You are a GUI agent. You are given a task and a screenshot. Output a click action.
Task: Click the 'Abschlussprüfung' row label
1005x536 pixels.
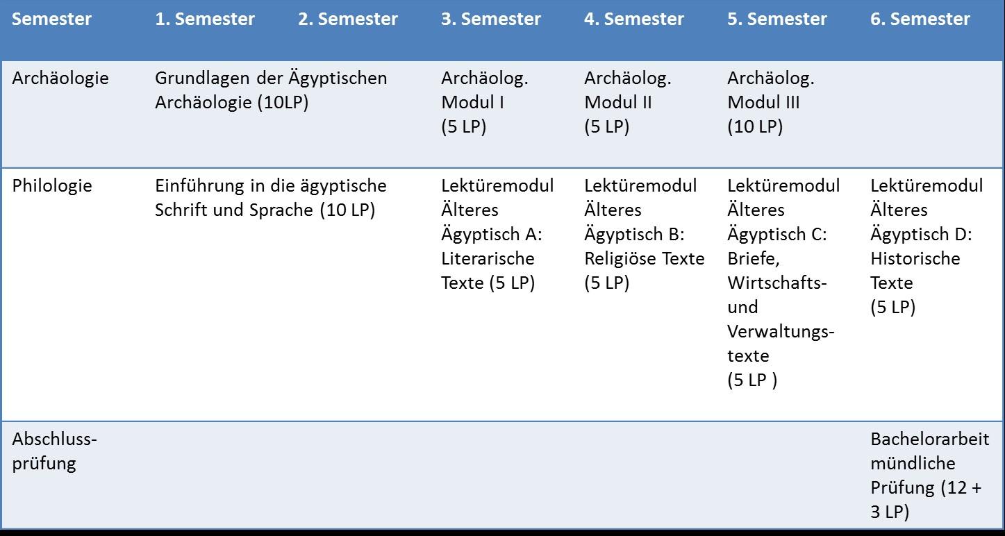pos(55,451)
